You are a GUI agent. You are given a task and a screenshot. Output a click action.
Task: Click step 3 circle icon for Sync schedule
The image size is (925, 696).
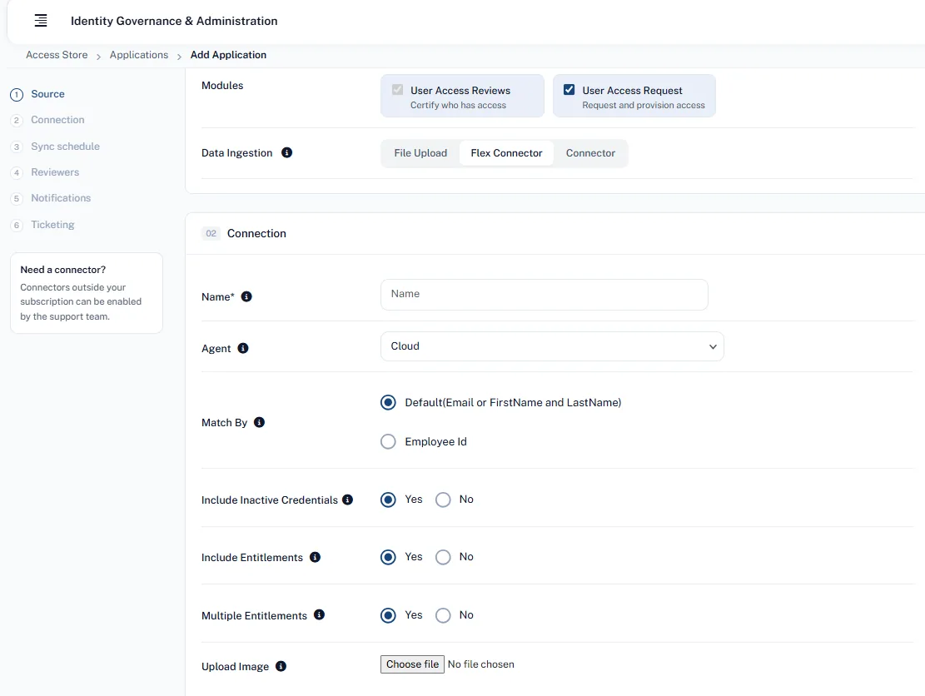click(17, 147)
